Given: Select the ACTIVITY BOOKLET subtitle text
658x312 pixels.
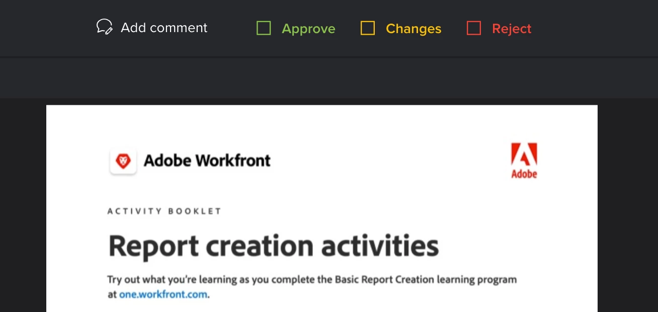Looking at the screenshot, I should click(x=164, y=211).
